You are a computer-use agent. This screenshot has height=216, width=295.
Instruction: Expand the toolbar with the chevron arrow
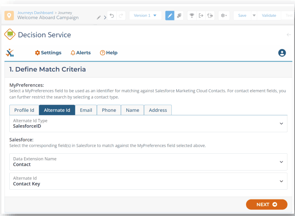tap(105, 17)
